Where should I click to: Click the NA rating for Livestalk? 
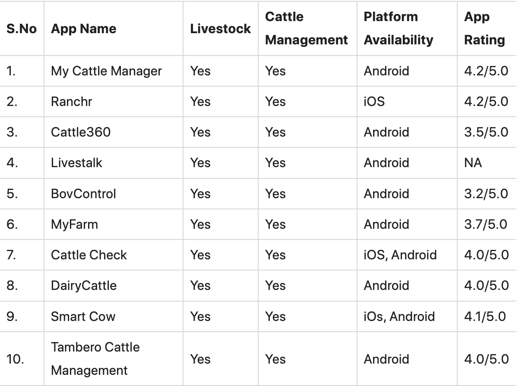click(x=473, y=163)
